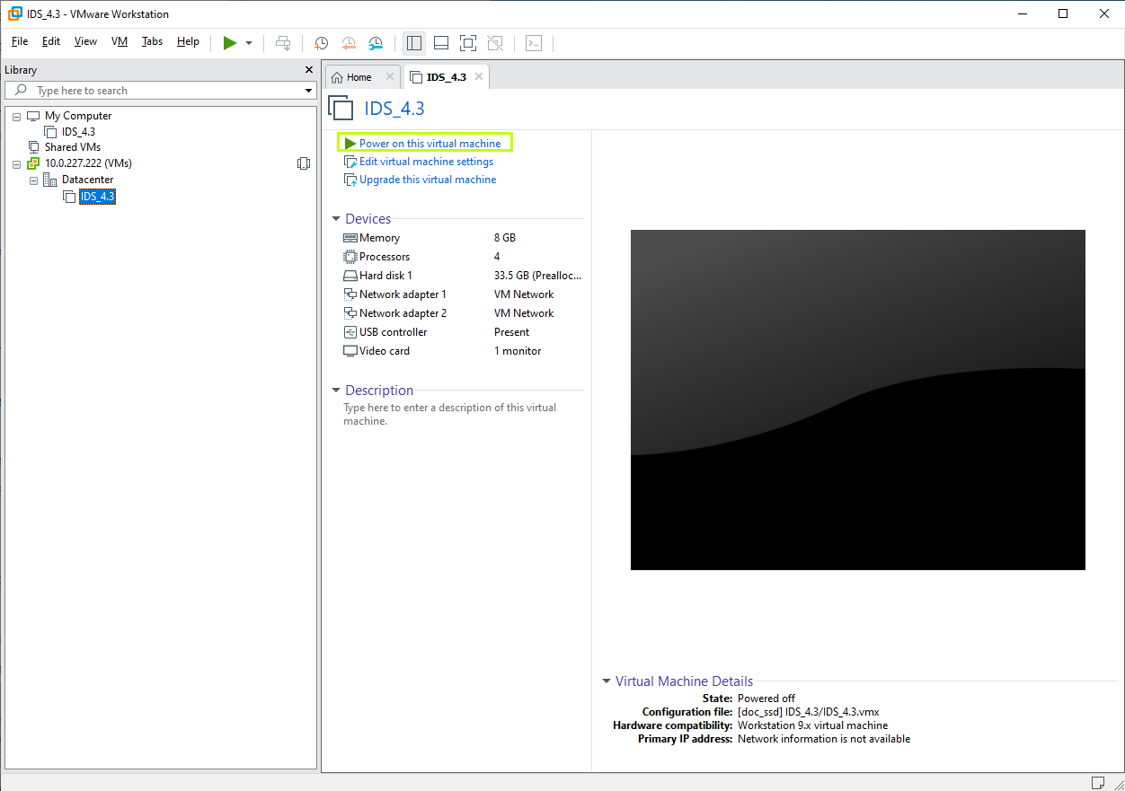Open the Help menu
The width and height of the screenshot is (1125, 791).
tap(188, 41)
